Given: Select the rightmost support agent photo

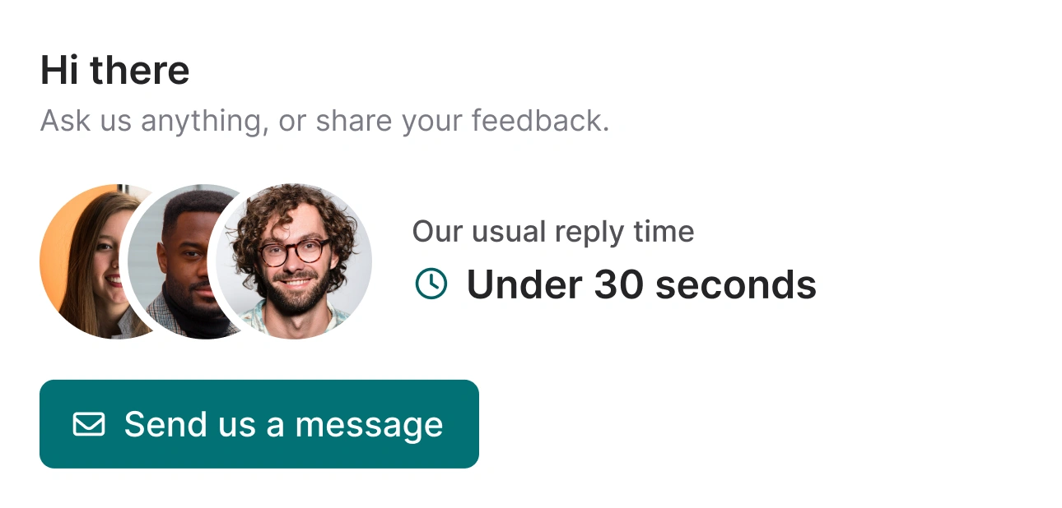Looking at the screenshot, I should point(292,261).
